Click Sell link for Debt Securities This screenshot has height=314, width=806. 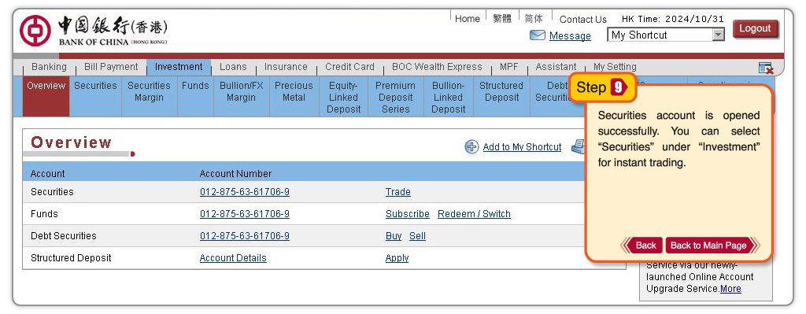click(x=417, y=236)
